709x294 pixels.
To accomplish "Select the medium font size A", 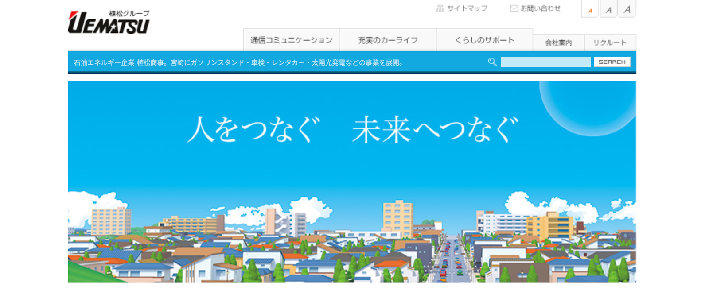I will click(608, 9).
